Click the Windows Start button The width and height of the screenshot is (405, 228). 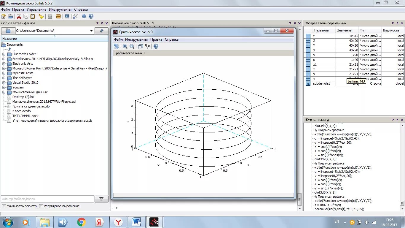(7, 222)
